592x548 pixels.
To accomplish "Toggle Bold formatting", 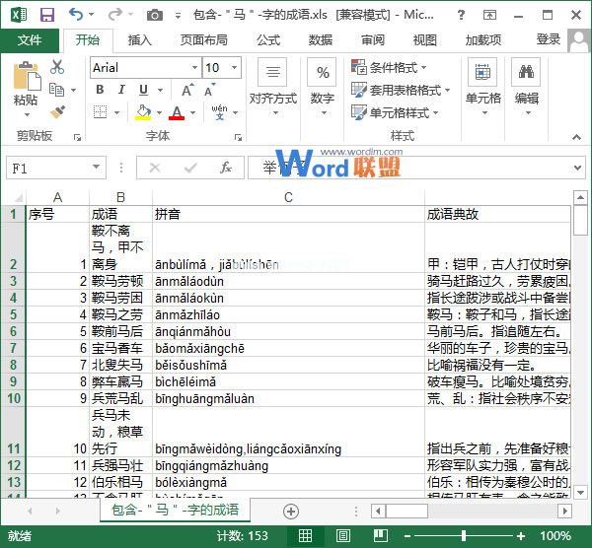I will coord(100,91).
